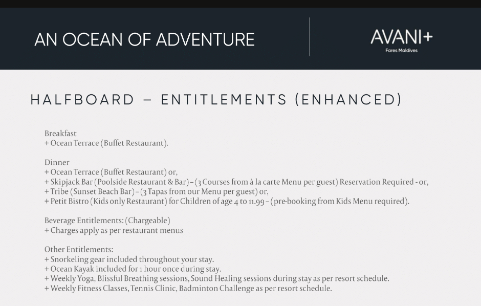Click the Fares Maldives subtitle under logo
The height and width of the screenshot is (306, 481).
pyautogui.click(x=401, y=50)
